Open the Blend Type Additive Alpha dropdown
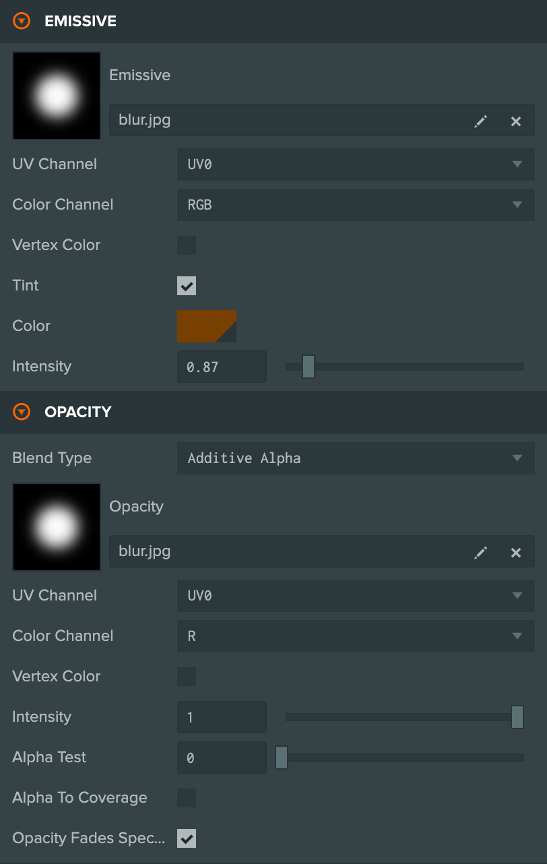Viewport: 547px width, 864px height. click(356, 458)
